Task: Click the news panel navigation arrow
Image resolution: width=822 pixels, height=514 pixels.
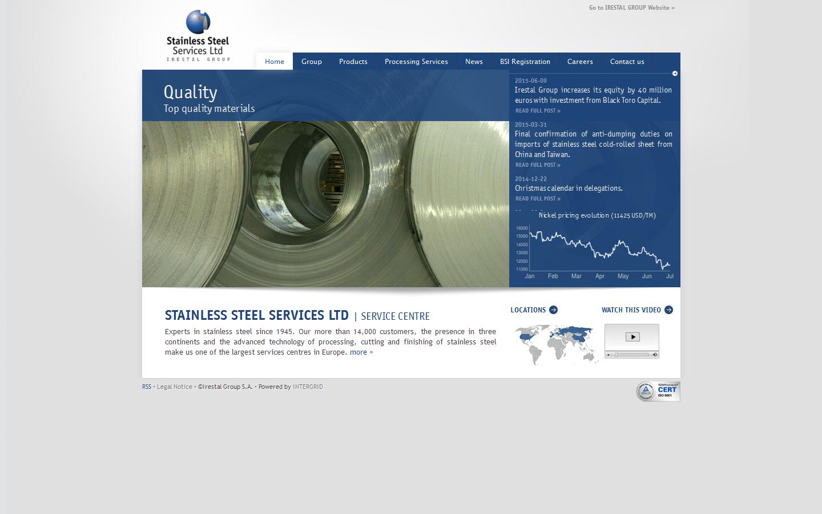Action: click(674, 73)
